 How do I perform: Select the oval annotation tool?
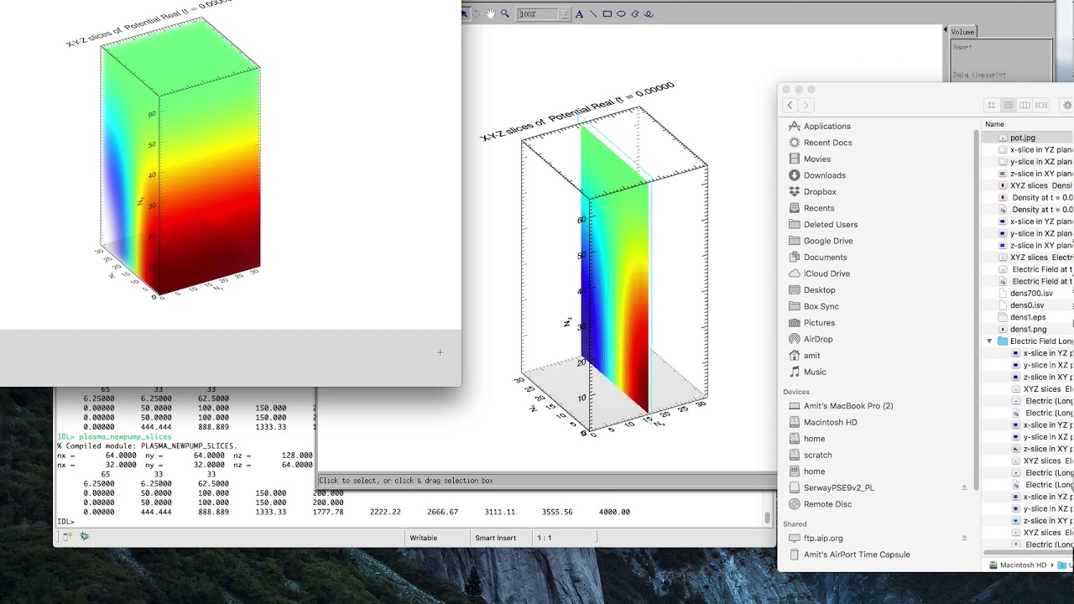pyautogui.click(x=621, y=13)
